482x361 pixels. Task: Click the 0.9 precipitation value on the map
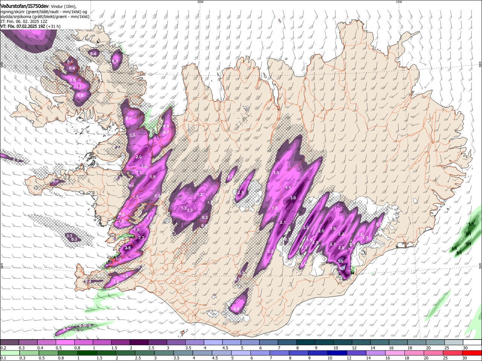pyautogui.click(x=166, y=126)
